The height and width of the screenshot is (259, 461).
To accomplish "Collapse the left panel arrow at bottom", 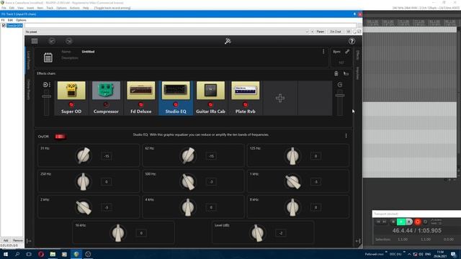I will pos(29,241).
